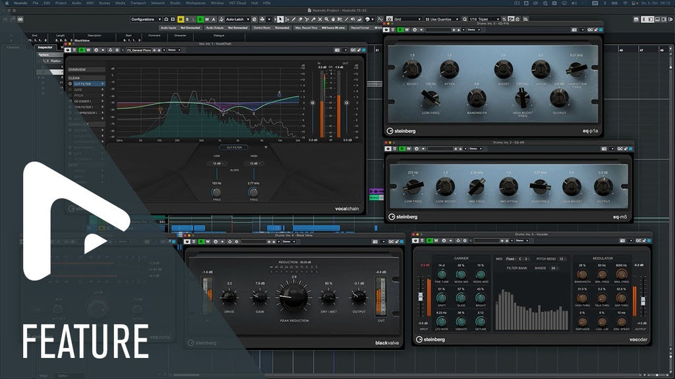Viewport: 675px width, 379px height.
Task: Toggle green R read automation in main toolbar
Action: (200, 19)
